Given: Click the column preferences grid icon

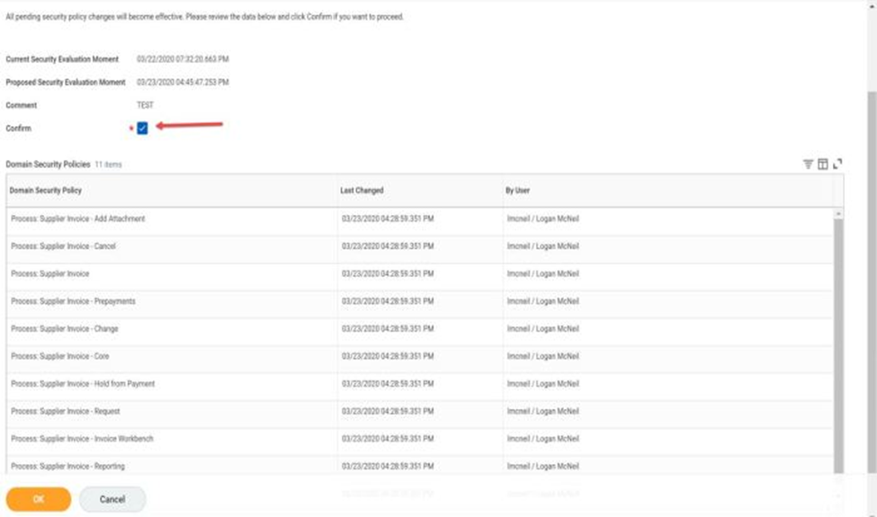Looking at the screenshot, I should pyautogui.click(x=822, y=164).
